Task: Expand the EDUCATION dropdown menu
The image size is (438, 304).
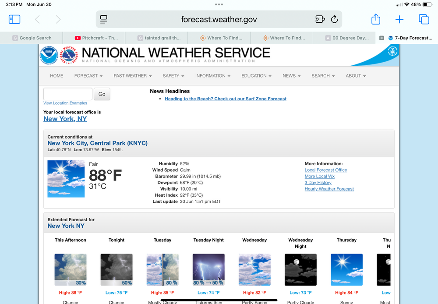Action: pos(256,76)
